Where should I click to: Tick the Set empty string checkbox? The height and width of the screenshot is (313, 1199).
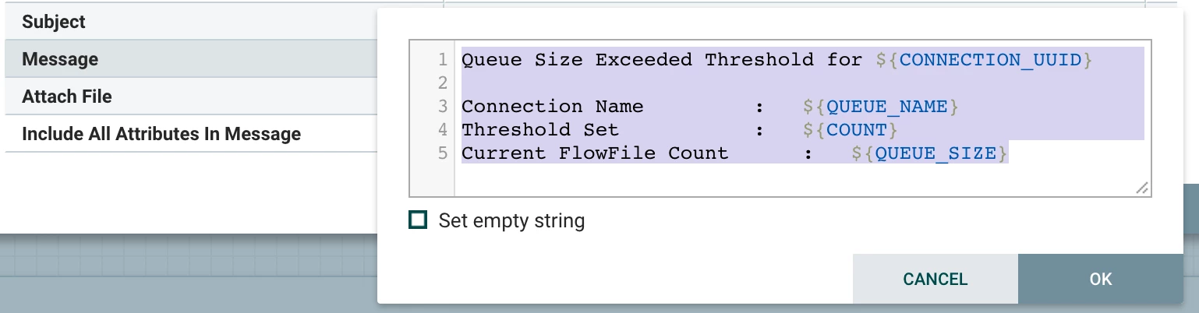418,220
